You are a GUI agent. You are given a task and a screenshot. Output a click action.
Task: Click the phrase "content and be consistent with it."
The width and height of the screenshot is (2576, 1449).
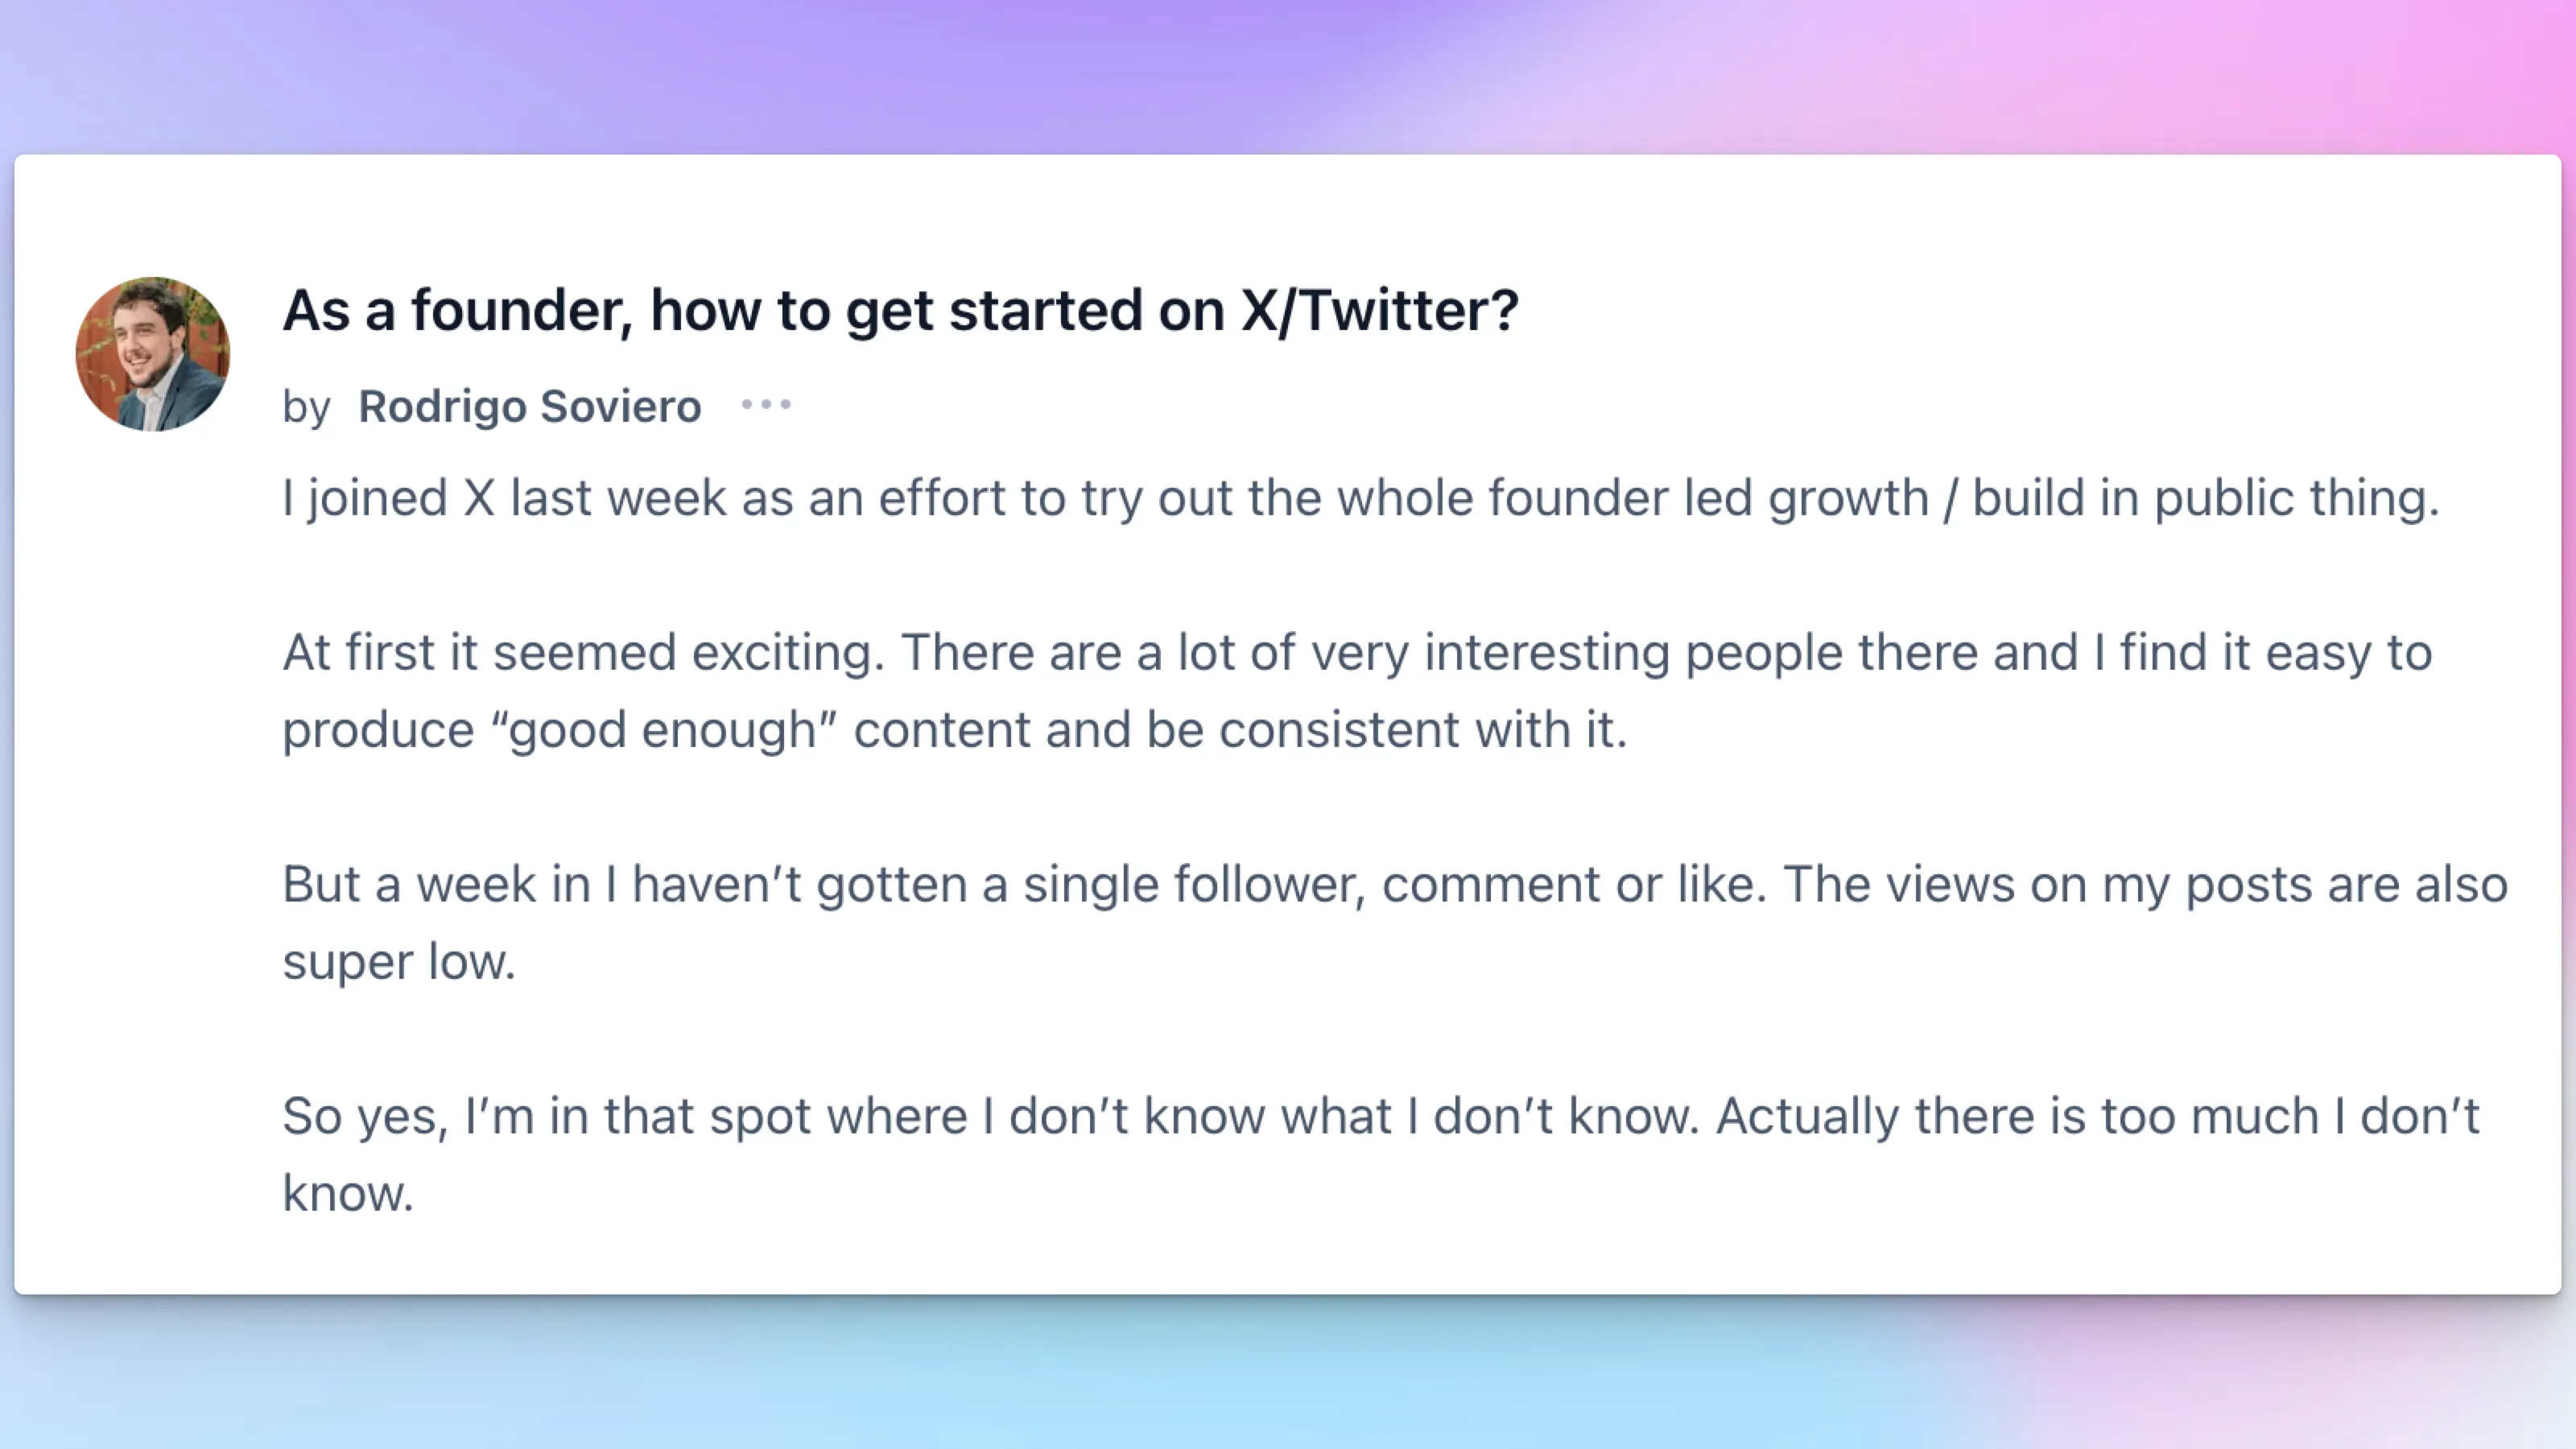coord(1241,731)
